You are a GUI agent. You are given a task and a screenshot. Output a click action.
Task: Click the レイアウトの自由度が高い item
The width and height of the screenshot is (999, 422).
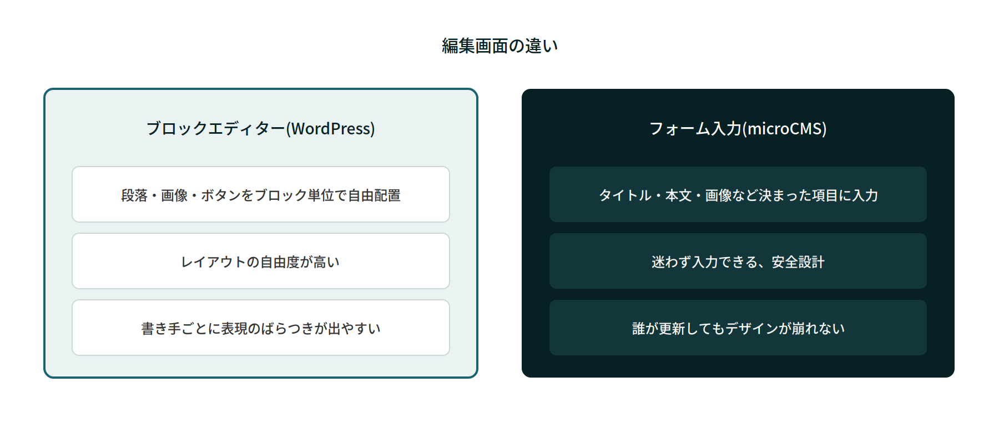pyautogui.click(x=261, y=261)
